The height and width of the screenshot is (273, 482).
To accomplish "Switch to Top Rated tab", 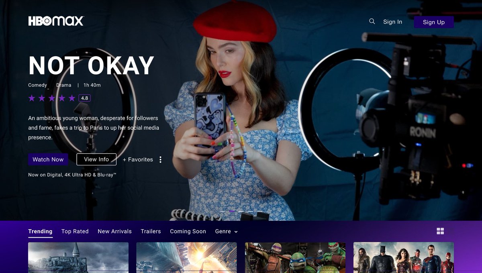I will 75,231.
